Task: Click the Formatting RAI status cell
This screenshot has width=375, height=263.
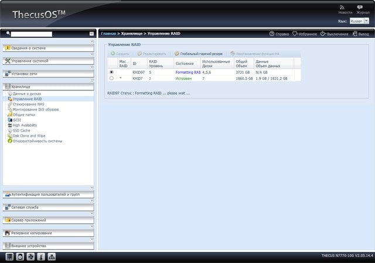Action: (x=188, y=72)
